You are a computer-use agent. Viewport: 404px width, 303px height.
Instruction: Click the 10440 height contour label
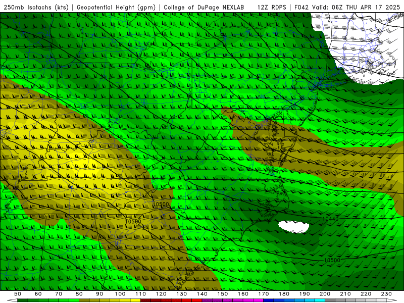coord(330,219)
